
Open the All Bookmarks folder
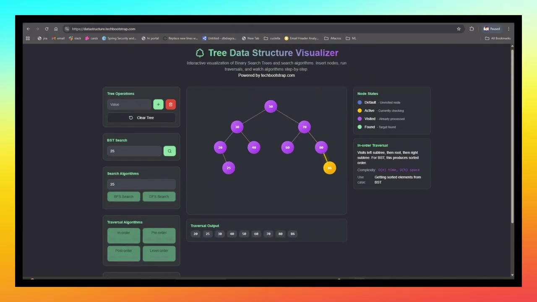(498, 38)
